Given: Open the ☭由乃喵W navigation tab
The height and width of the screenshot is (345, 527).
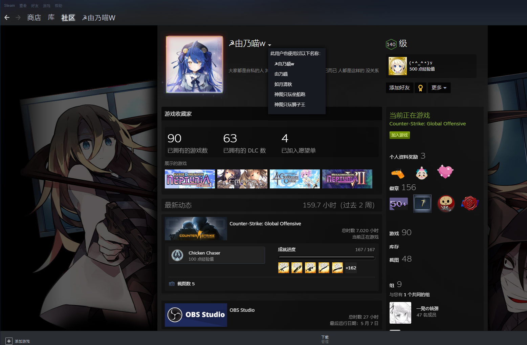Looking at the screenshot, I should (x=98, y=18).
